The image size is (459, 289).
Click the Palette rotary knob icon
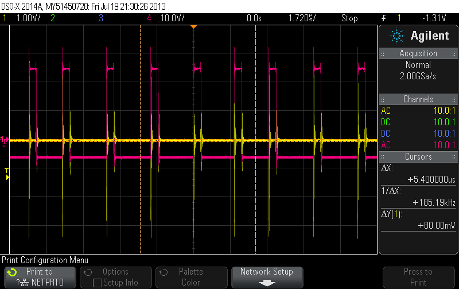tap(164, 272)
